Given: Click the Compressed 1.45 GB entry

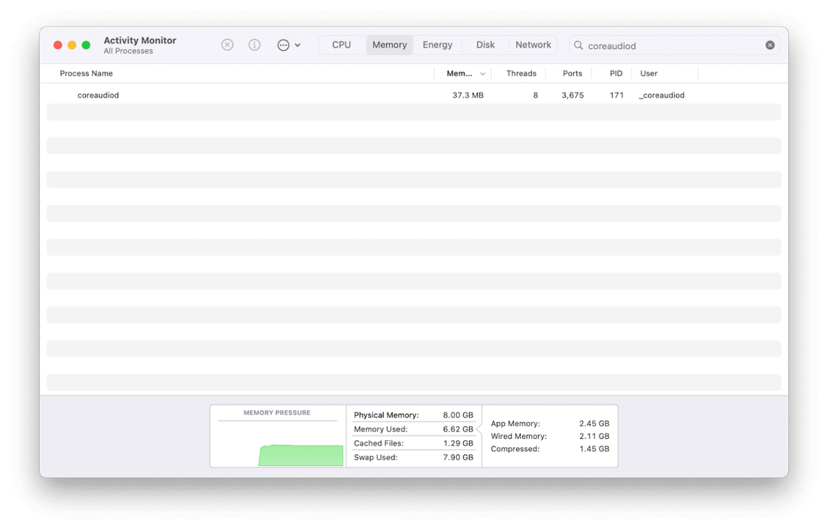Looking at the screenshot, I should click(x=550, y=449).
